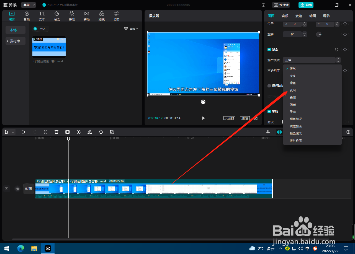Click the 示波器 button in the player

pos(229,118)
